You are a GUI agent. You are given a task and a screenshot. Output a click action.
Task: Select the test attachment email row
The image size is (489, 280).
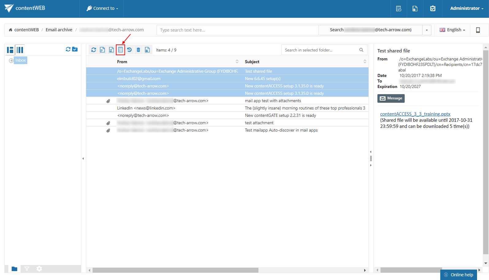pyautogui.click(x=227, y=123)
